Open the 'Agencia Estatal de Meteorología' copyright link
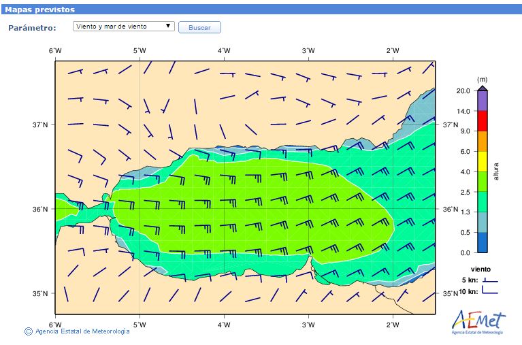The image size is (522, 345). 82,331
